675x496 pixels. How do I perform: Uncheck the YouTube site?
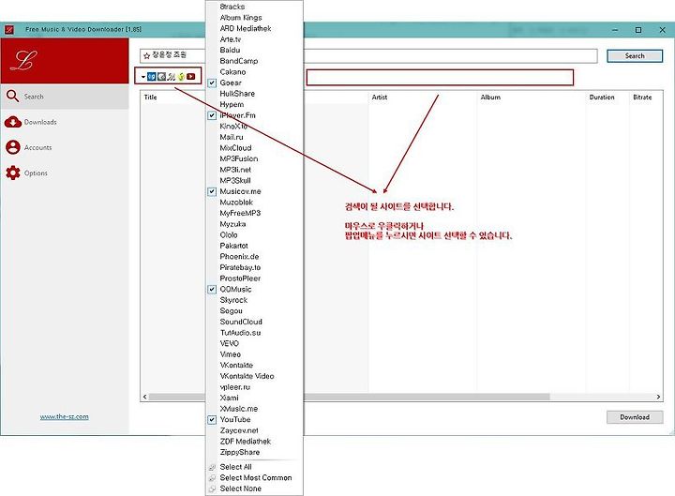coord(212,419)
